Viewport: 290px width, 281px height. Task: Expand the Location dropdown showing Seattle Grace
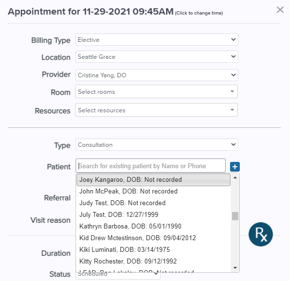156,57
